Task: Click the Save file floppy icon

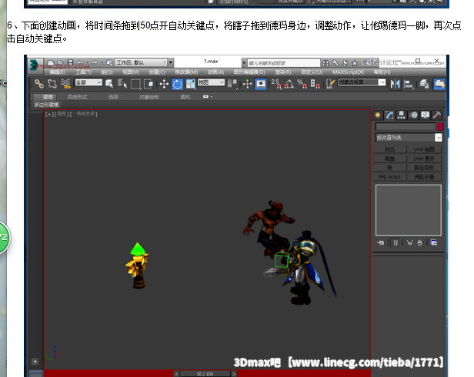Action: point(71,63)
